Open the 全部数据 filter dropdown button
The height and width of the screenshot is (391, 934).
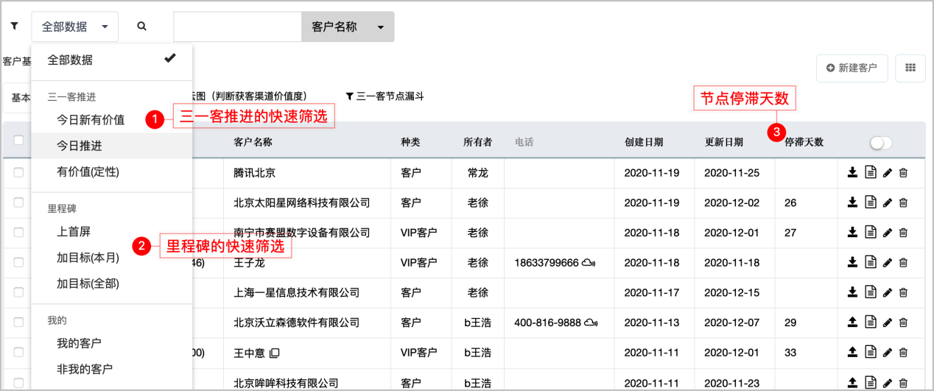click(75, 27)
